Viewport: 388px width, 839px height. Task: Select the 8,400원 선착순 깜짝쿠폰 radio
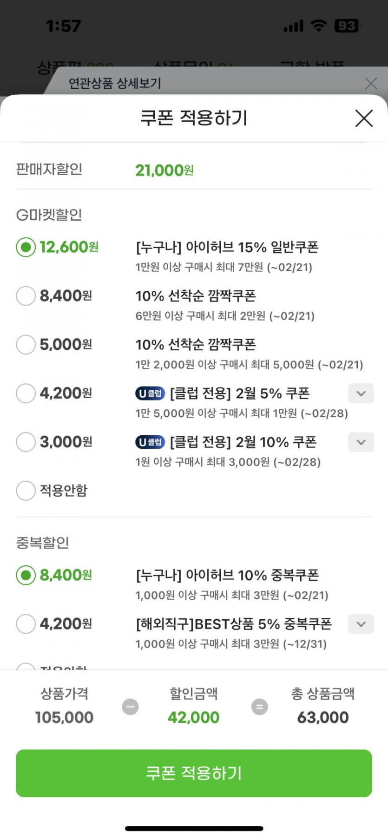pyautogui.click(x=26, y=296)
